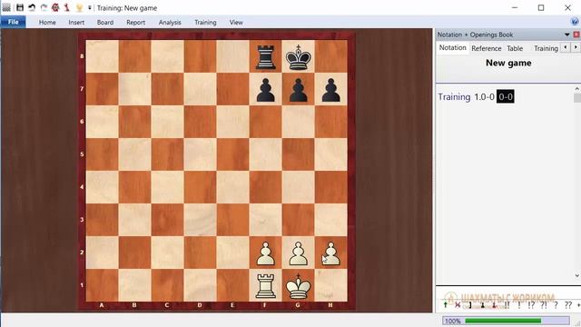Screen dimensions: 581x327
Task: Click the New game header in the notation pane
Action: (508, 63)
